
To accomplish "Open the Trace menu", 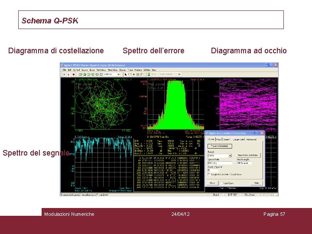I will coord(130,70).
